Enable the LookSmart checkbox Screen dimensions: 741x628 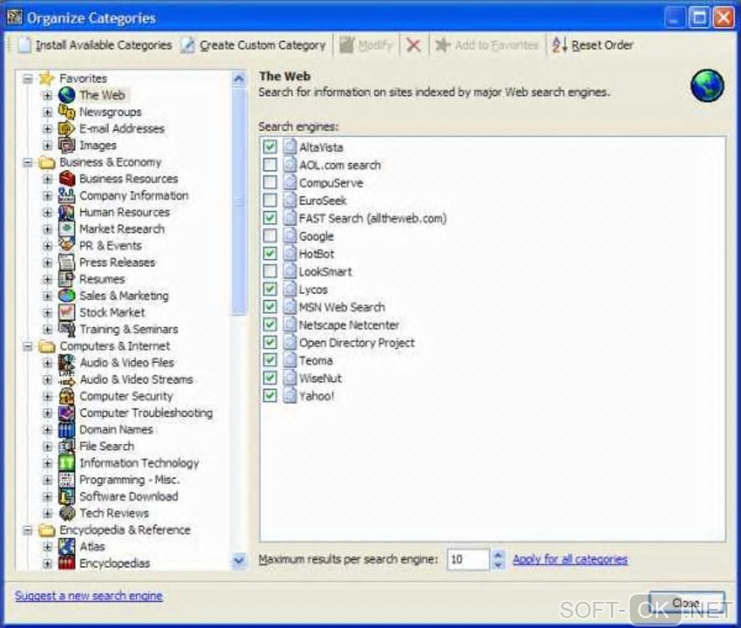coord(270,272)
